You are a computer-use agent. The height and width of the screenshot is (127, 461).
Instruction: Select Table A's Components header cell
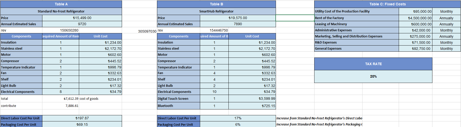(21, 36)
